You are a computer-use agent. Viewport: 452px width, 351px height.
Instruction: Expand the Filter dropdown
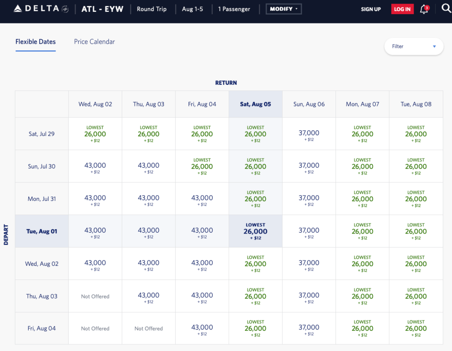414,46
